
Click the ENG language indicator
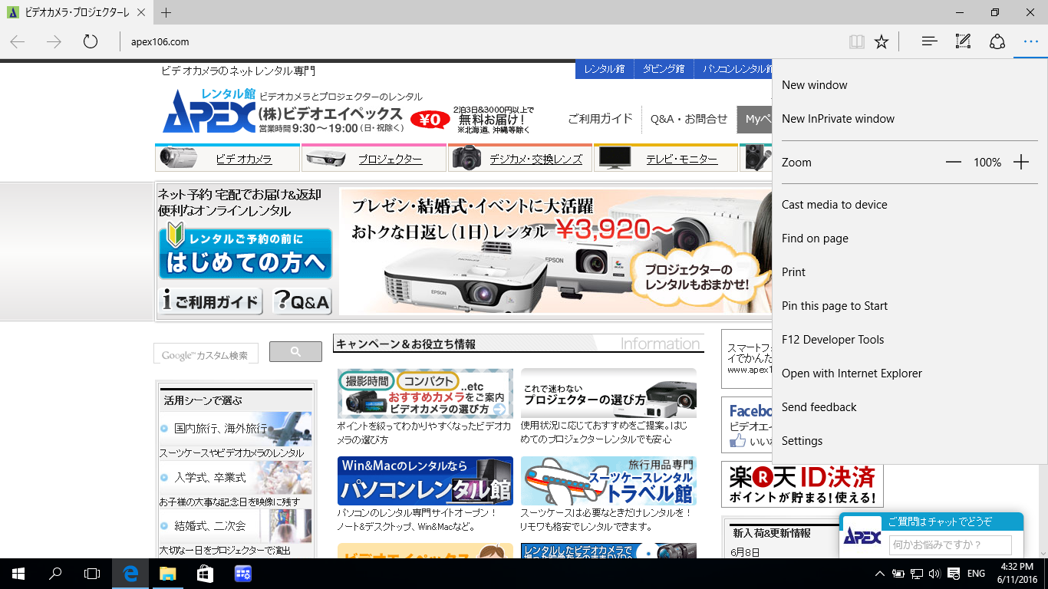pos(976,574)
